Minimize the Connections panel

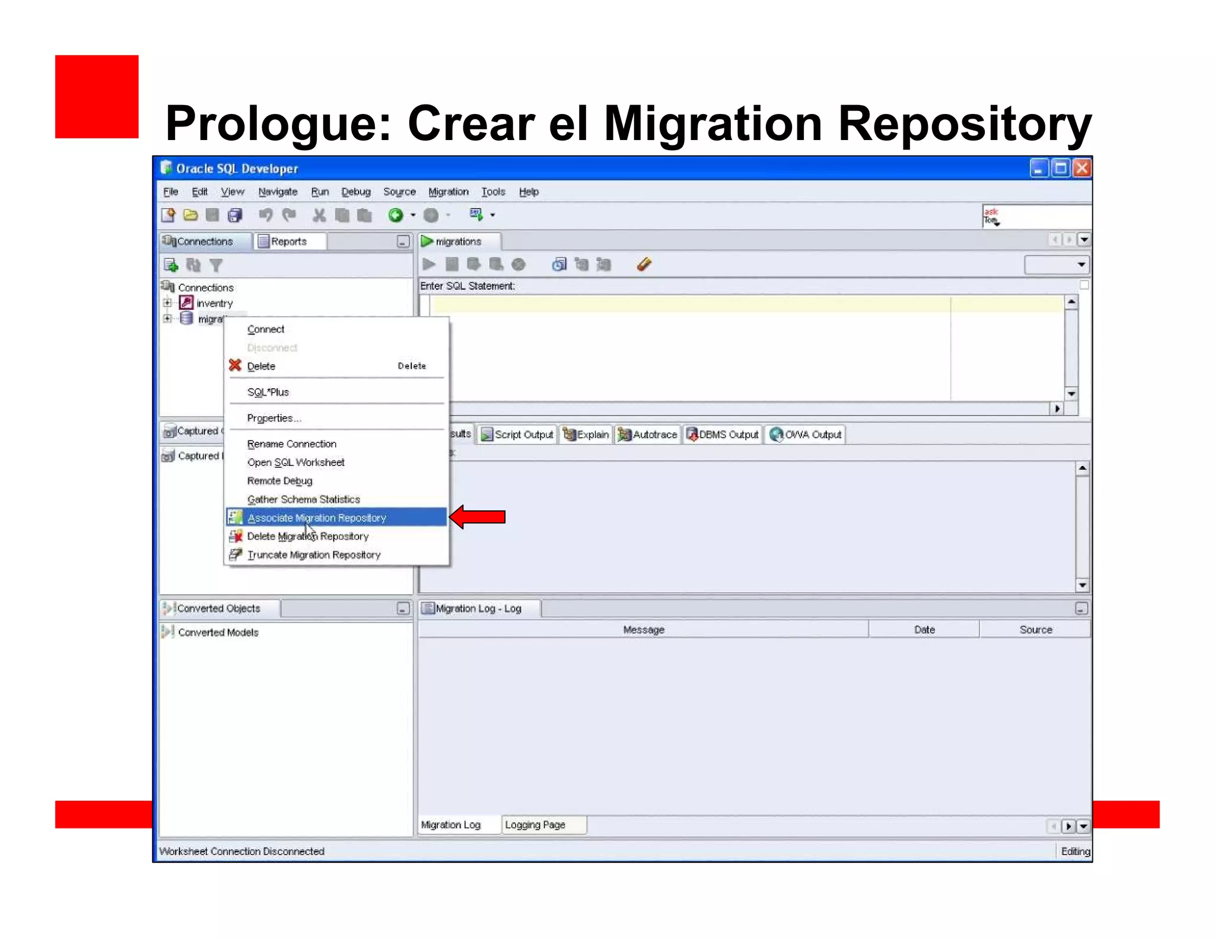click(403, 242)
